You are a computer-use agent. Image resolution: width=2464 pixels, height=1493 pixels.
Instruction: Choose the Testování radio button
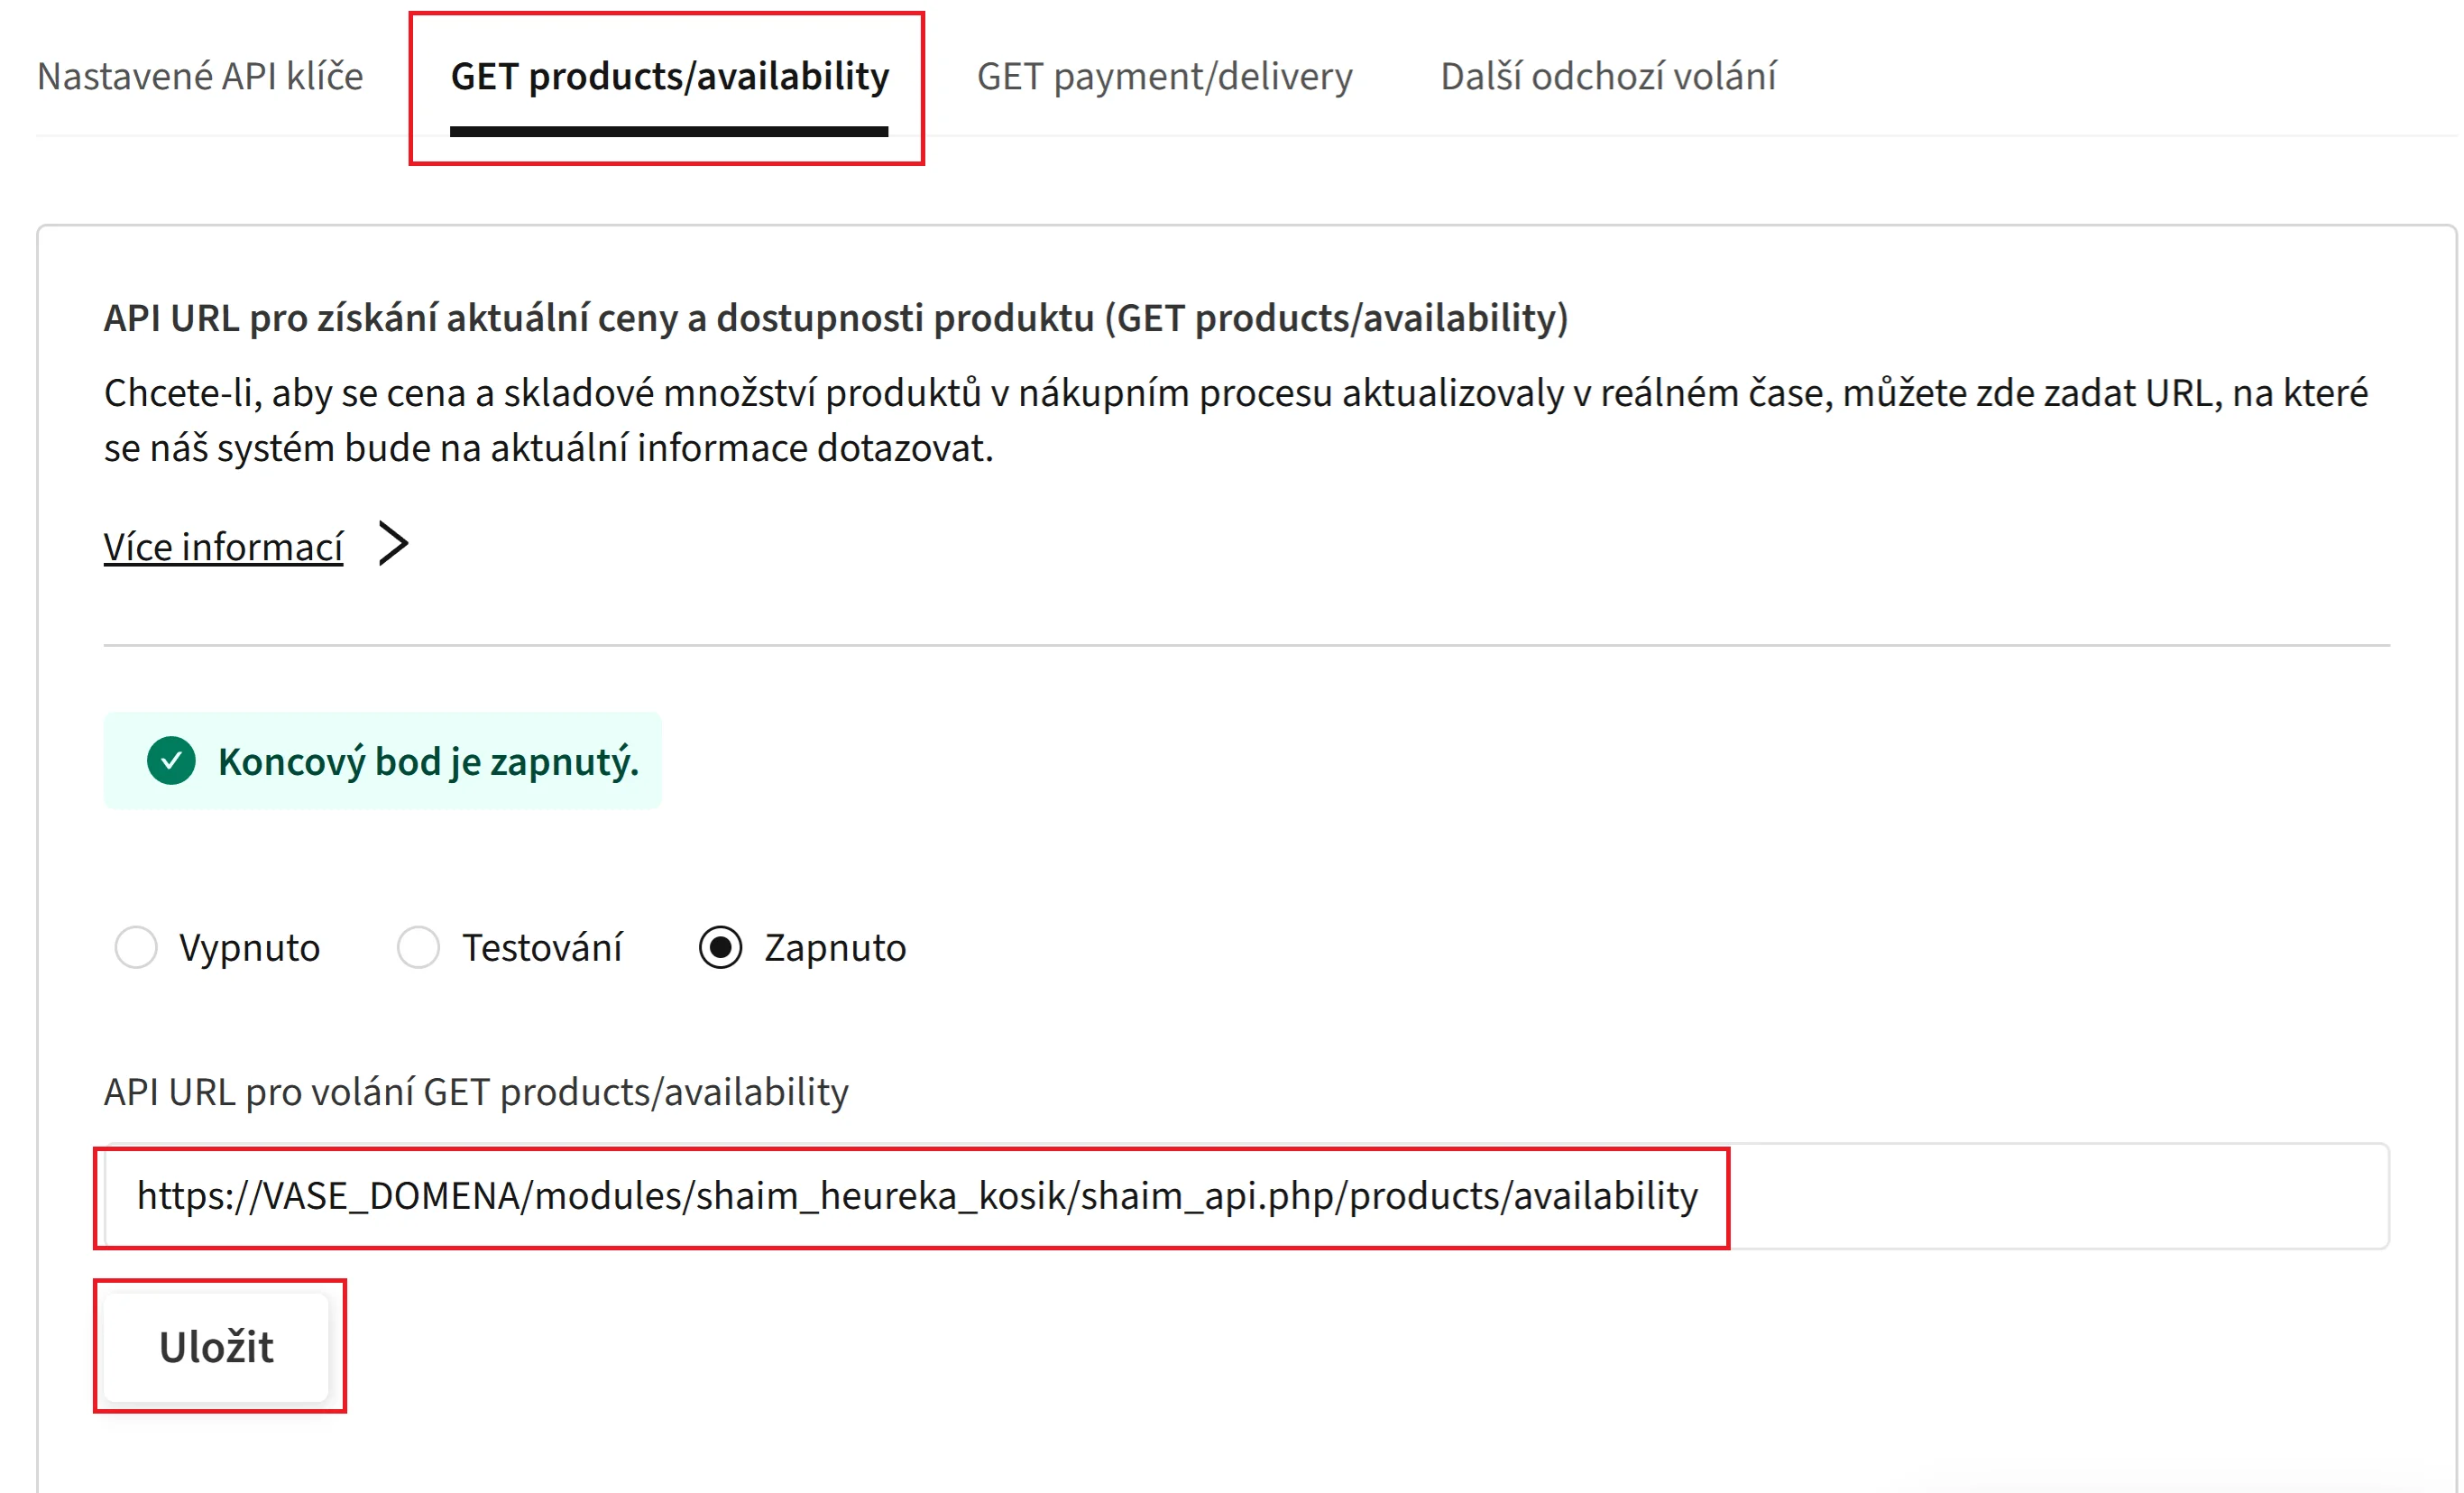(418, 947)
